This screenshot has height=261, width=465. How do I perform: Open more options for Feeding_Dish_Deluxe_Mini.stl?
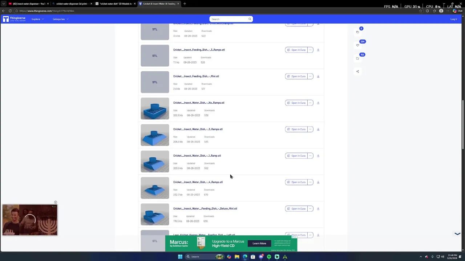310,209
